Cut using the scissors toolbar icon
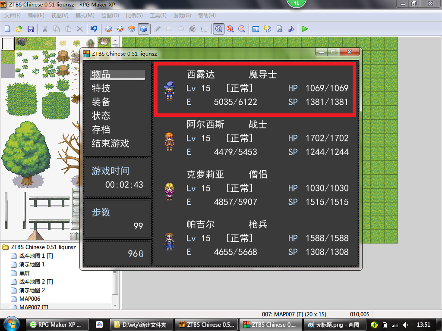Screen dimensions: 442x331 45,29
